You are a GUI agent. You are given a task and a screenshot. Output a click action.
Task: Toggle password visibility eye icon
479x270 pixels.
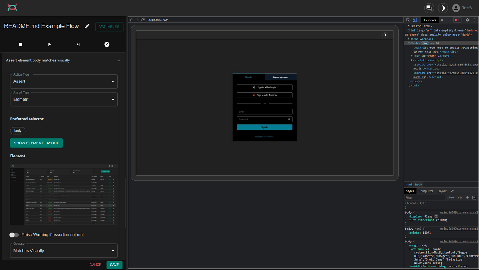[x=289, y=119]
